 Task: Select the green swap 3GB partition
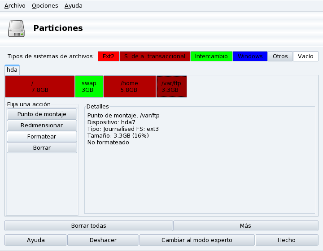pos(89,87)
